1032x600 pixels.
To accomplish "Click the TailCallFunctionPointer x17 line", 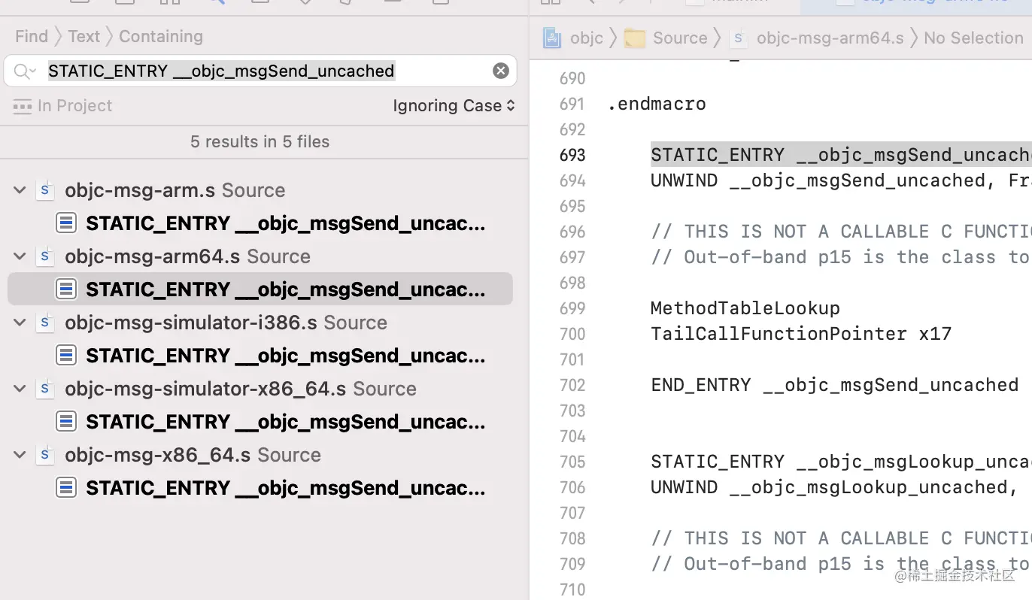I will [801, 334].
